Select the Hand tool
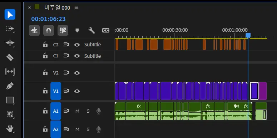Image resolution: width=277 pixels, height=138 pixels. point(10,129)
